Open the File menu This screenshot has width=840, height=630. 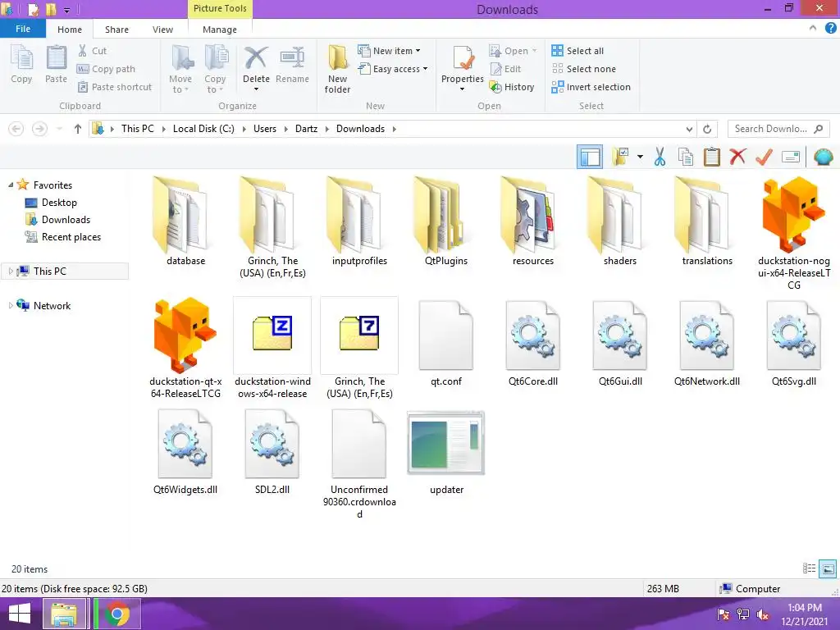point(23,29)
